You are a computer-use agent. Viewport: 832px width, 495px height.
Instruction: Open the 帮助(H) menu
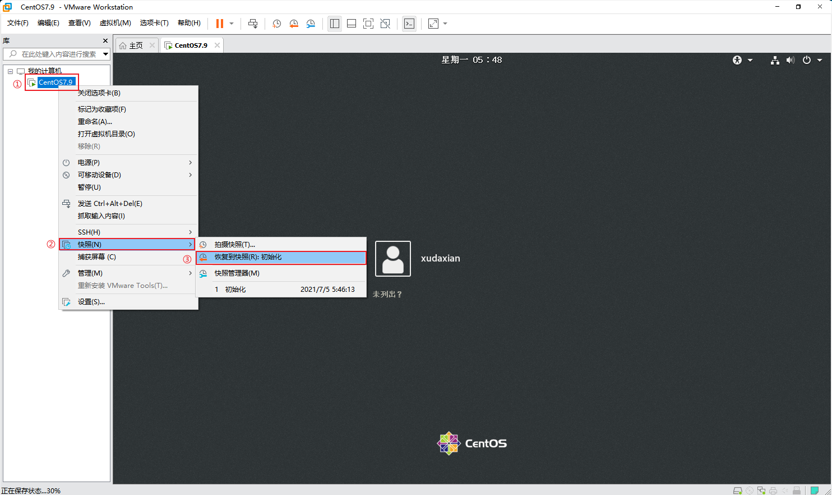189,23
